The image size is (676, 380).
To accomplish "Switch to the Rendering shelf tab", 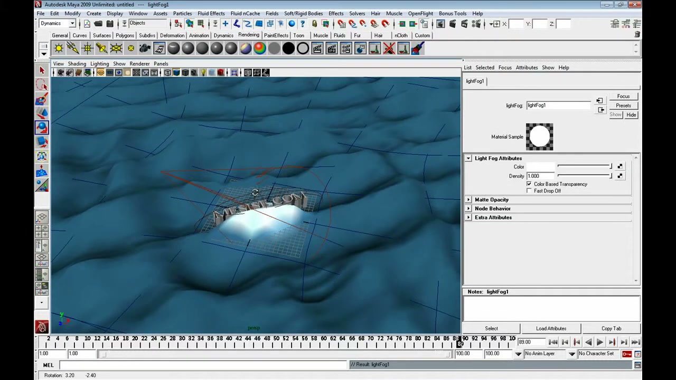I will [x=248, y=35].
